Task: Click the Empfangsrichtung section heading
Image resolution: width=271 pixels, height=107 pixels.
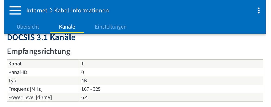Action: (x=39, y=51)
